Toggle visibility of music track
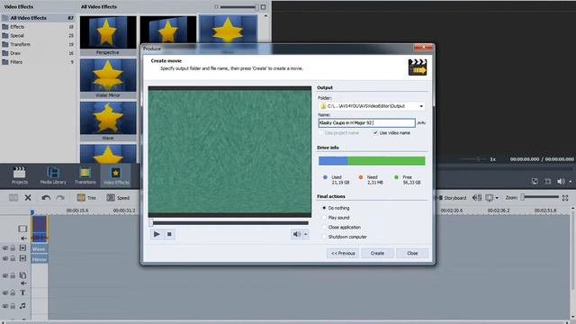Image resolution: width=576 pixels, height=324 pixels. click(x=5, y=306)
